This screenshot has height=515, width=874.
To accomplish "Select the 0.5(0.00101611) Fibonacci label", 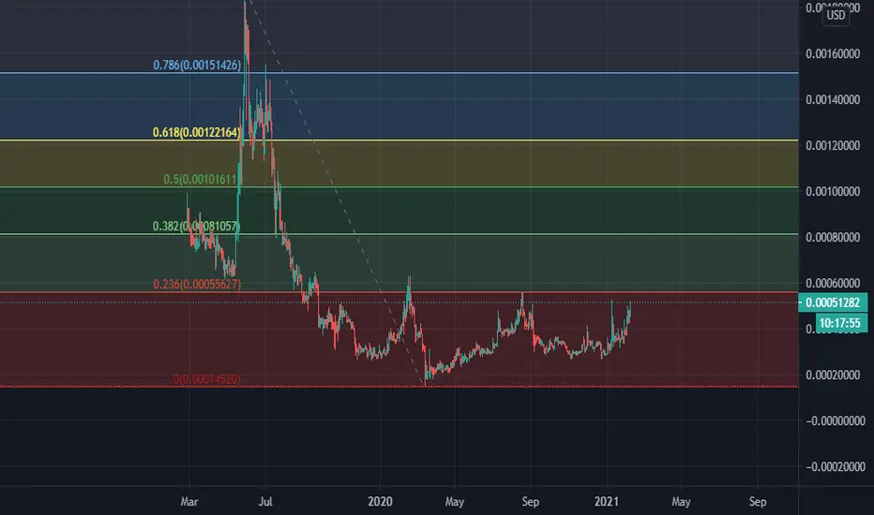I will pyautogui.click(x=203, y=179).
